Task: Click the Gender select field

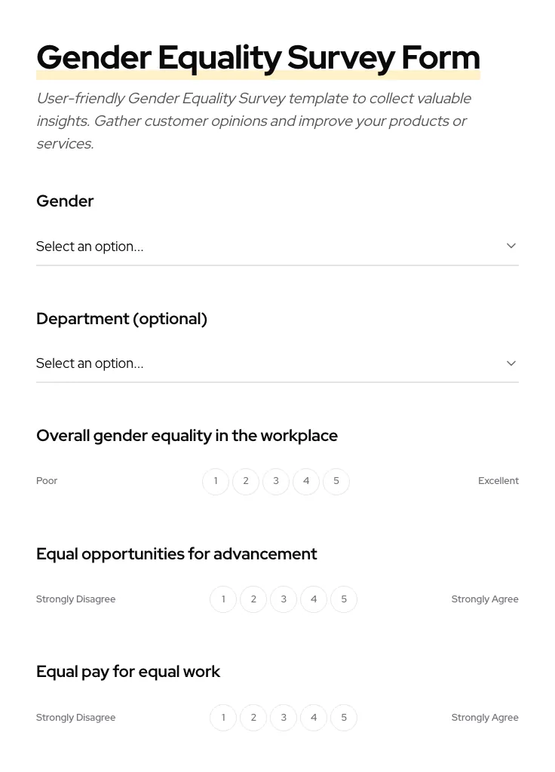Action: [277, 247]
